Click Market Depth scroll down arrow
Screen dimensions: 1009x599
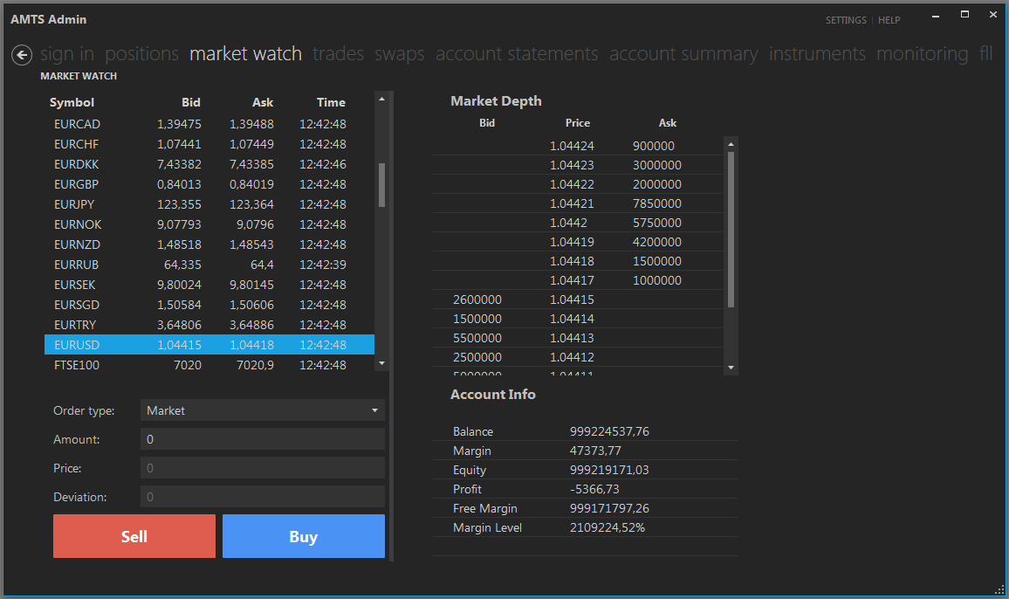click(731, 368)
